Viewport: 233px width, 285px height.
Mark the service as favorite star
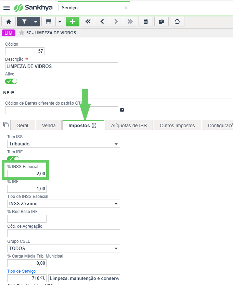pos(22,33)
